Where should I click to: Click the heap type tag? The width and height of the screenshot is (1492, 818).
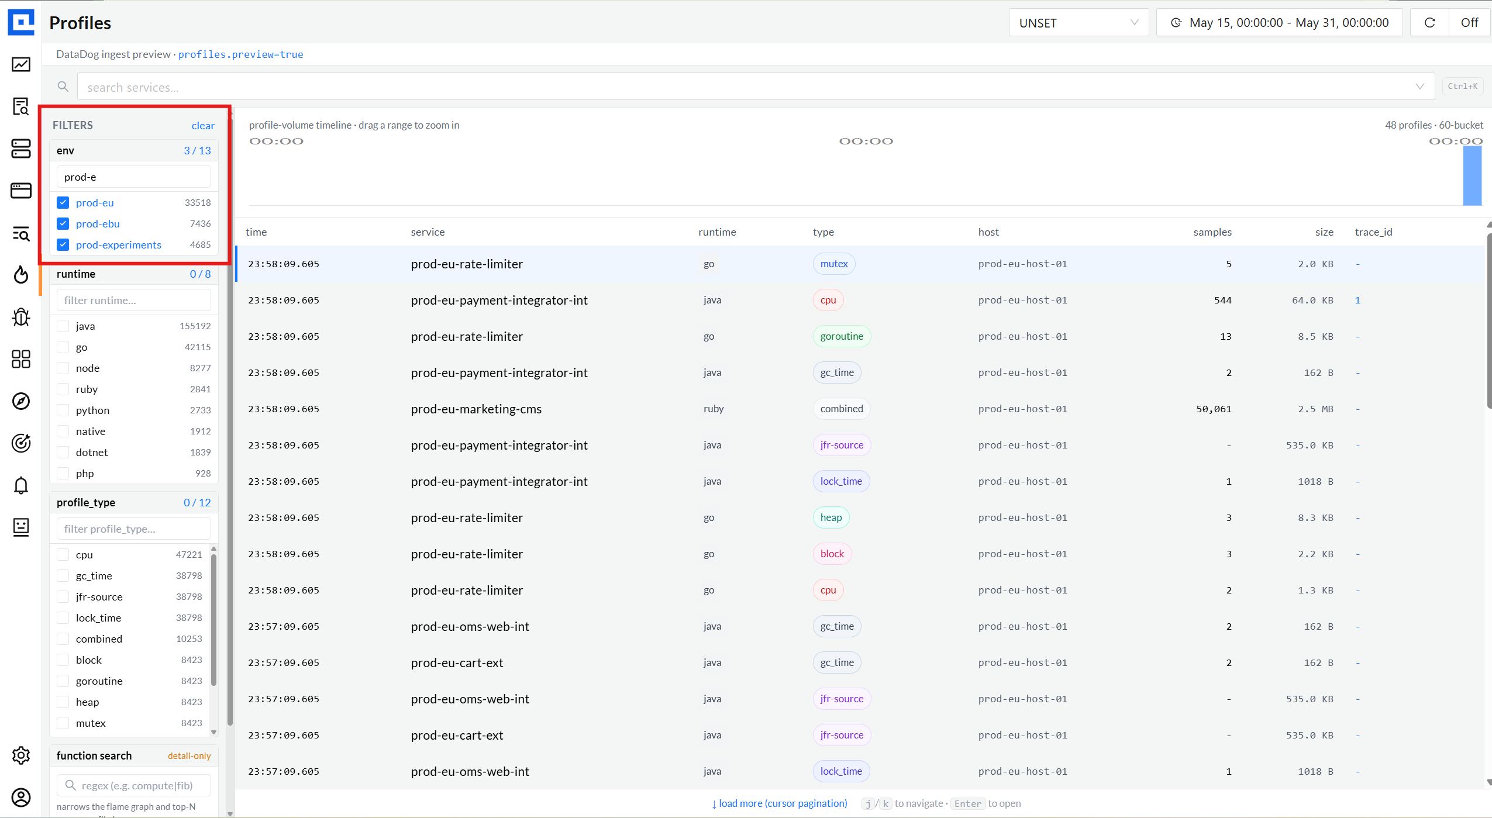831,517
